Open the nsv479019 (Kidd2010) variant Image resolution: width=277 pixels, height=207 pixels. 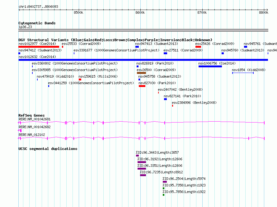coord(55,76)
